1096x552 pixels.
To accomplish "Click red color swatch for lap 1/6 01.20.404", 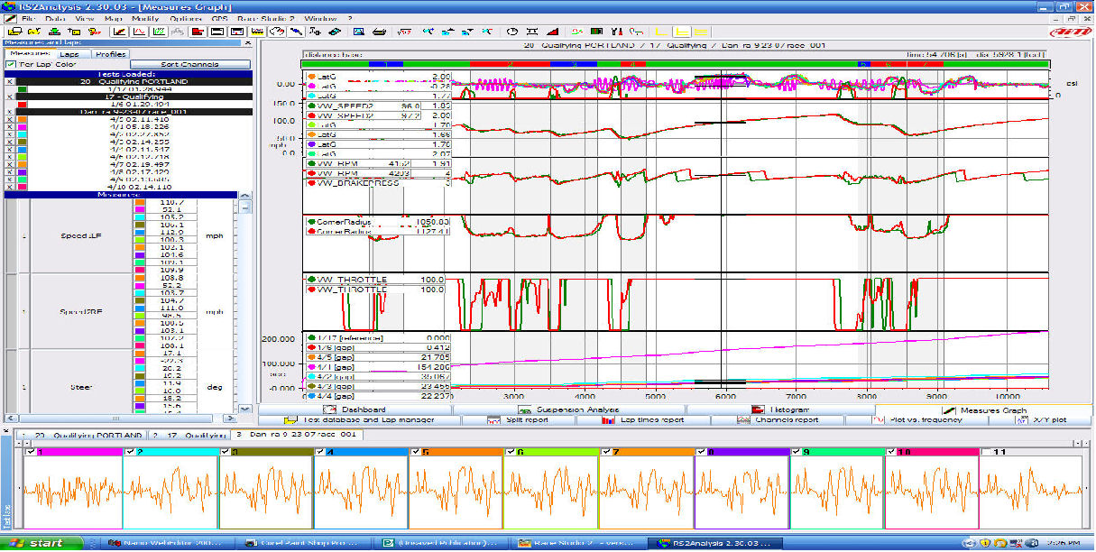I will (x=23, y=104).
